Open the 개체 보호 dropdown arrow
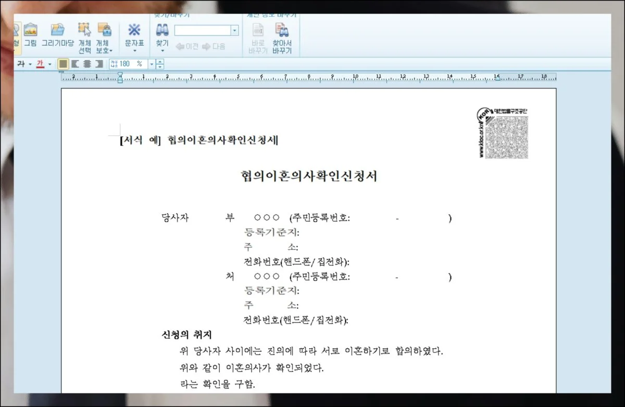 coord(112,49)
